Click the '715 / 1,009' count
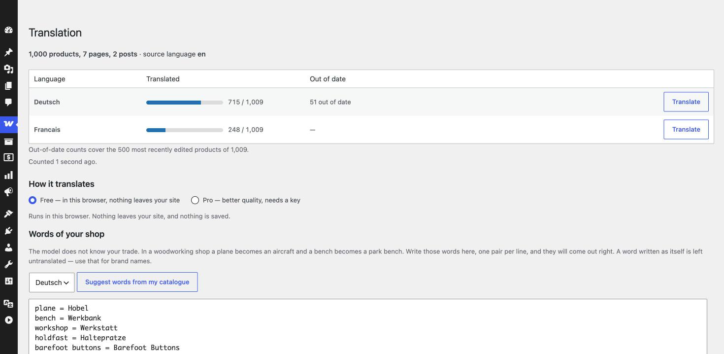Viewport: 724px width, 354px height. click(246, 102)
